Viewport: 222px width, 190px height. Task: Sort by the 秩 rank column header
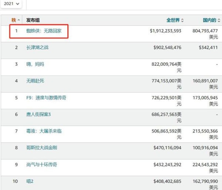[16, 20]
